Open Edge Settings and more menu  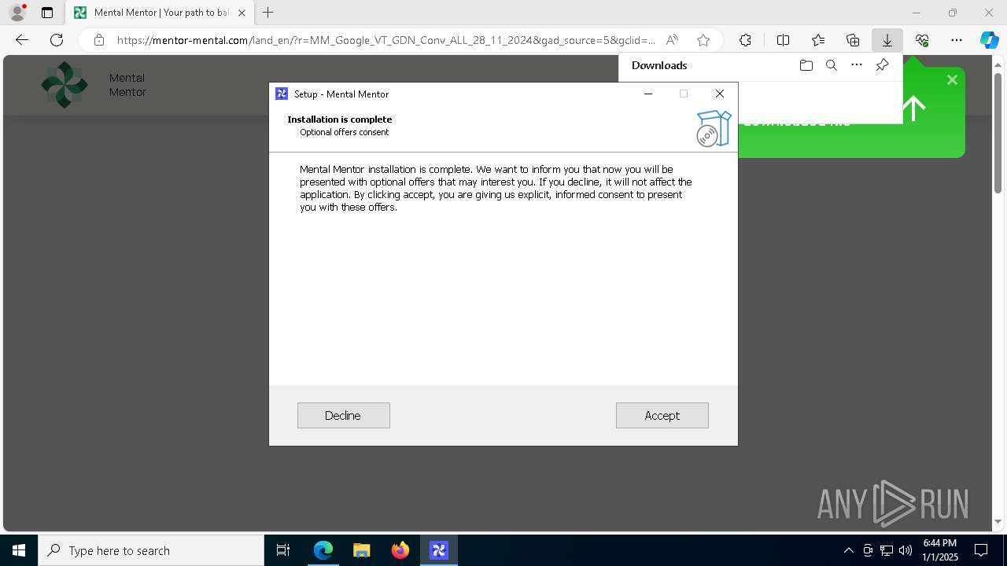(957, 40)
